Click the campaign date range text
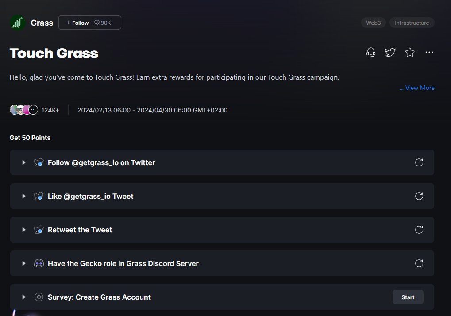The height and width of the screenshot is (316, 451). tap(152, 110)
